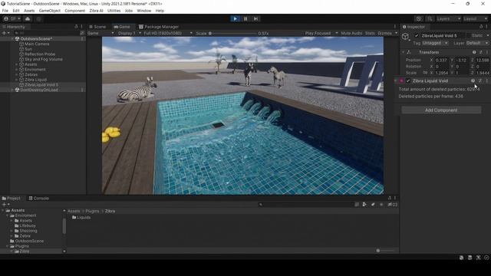Toggle Gizmos in Game view
The width and height of the screenshot is (491, 276).
[384, 33]
